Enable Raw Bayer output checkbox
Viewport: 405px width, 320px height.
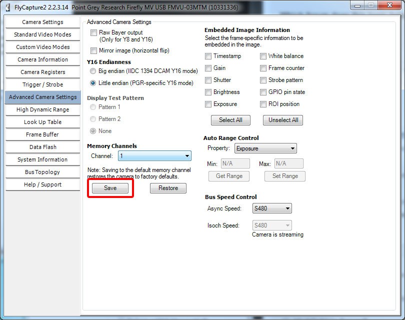pyautogui.click(x=93, y=33)
